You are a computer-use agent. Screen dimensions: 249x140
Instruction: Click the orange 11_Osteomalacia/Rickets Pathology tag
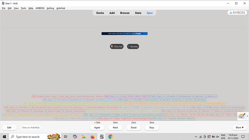click(x=174, y=104)
